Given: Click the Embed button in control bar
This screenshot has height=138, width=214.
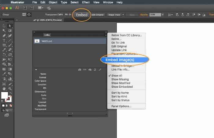Looking at the screenshot, I should point(82,15).
